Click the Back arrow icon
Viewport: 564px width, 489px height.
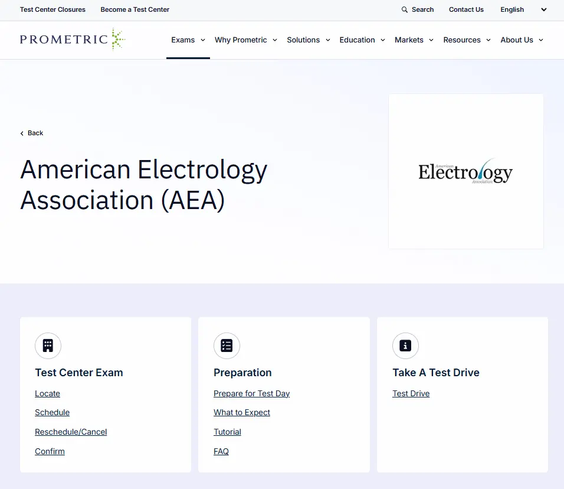(22, 133)
